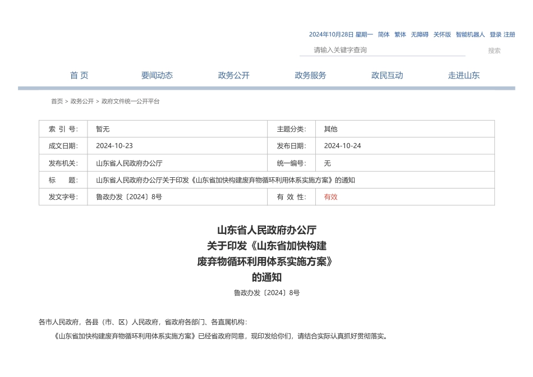
Task: Open 关怀版 care version
Action: 442,34
